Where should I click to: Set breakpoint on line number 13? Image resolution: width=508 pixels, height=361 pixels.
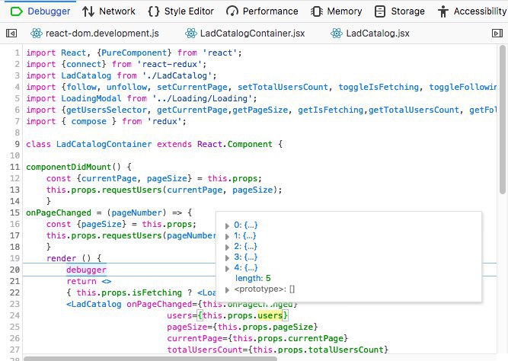(x=15, y=190)
